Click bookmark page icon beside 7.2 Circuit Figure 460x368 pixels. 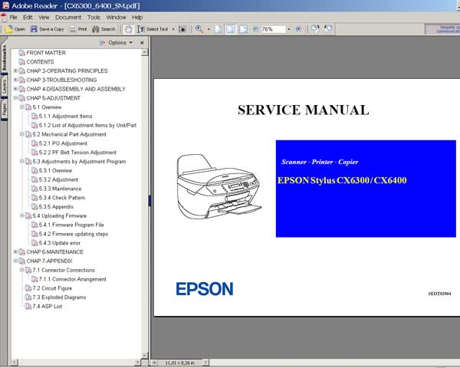click(28, 288)
